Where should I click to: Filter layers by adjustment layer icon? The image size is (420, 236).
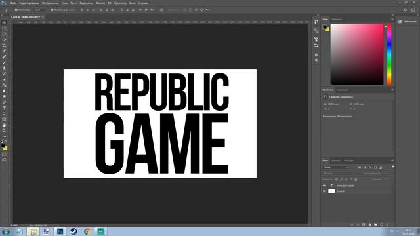coord(365,168)
